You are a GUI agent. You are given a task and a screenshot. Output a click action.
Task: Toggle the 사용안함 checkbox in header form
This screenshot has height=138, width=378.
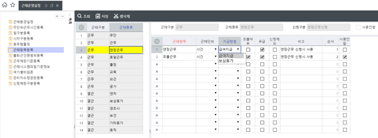[x=358, y=27]
